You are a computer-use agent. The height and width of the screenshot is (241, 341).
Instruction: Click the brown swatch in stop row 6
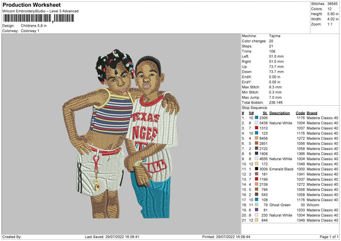pos(257,143)
